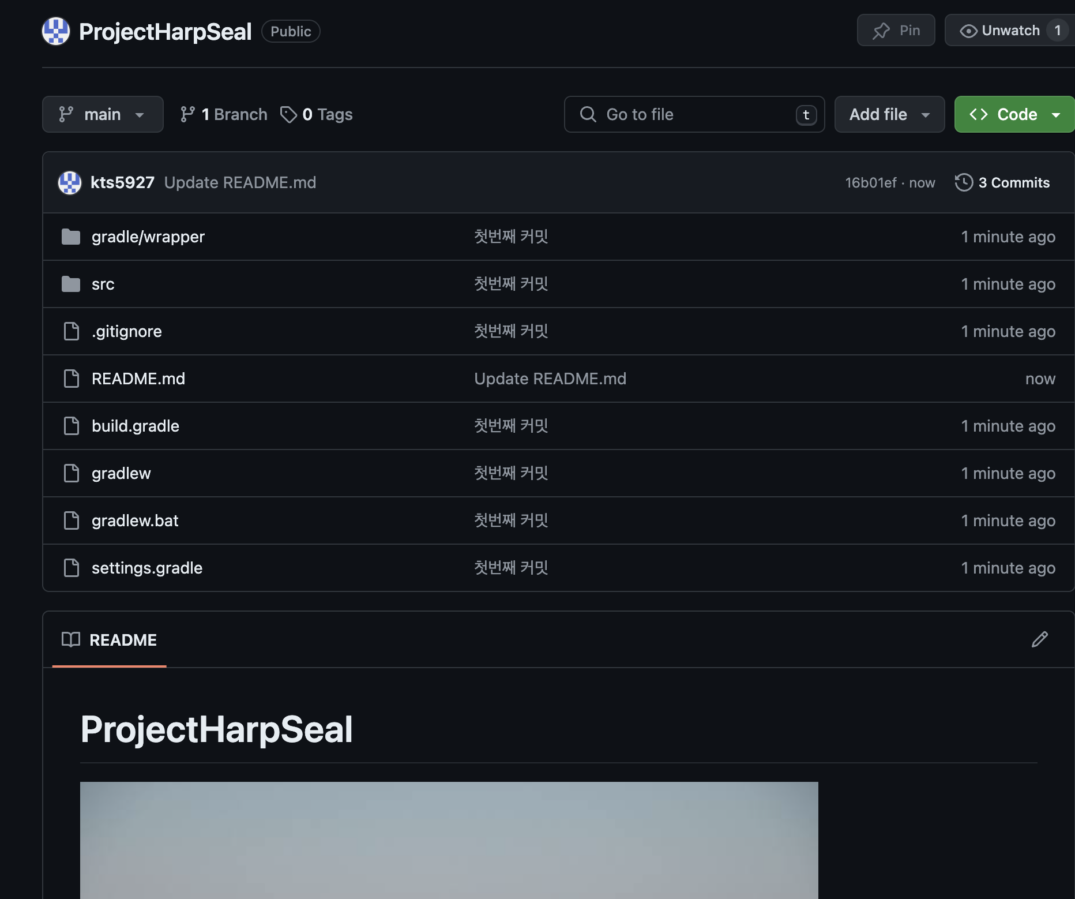View the 3 Commits history

click(1002, 182)
